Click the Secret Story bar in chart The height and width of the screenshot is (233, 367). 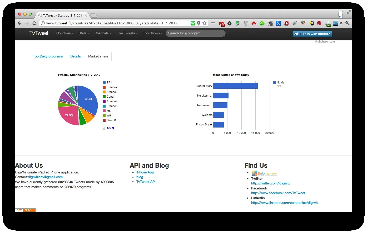235,86
